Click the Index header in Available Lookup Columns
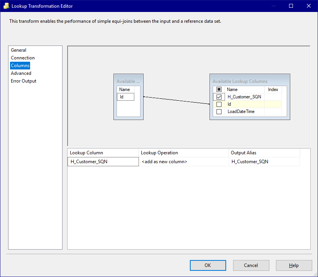The height and width of the screenshot is (277, 318). [273, 90]
